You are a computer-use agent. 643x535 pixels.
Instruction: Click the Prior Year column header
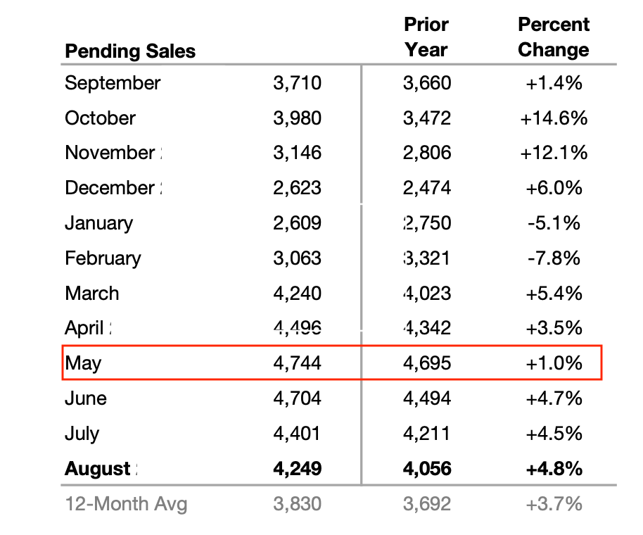click(x=426, y=37)
